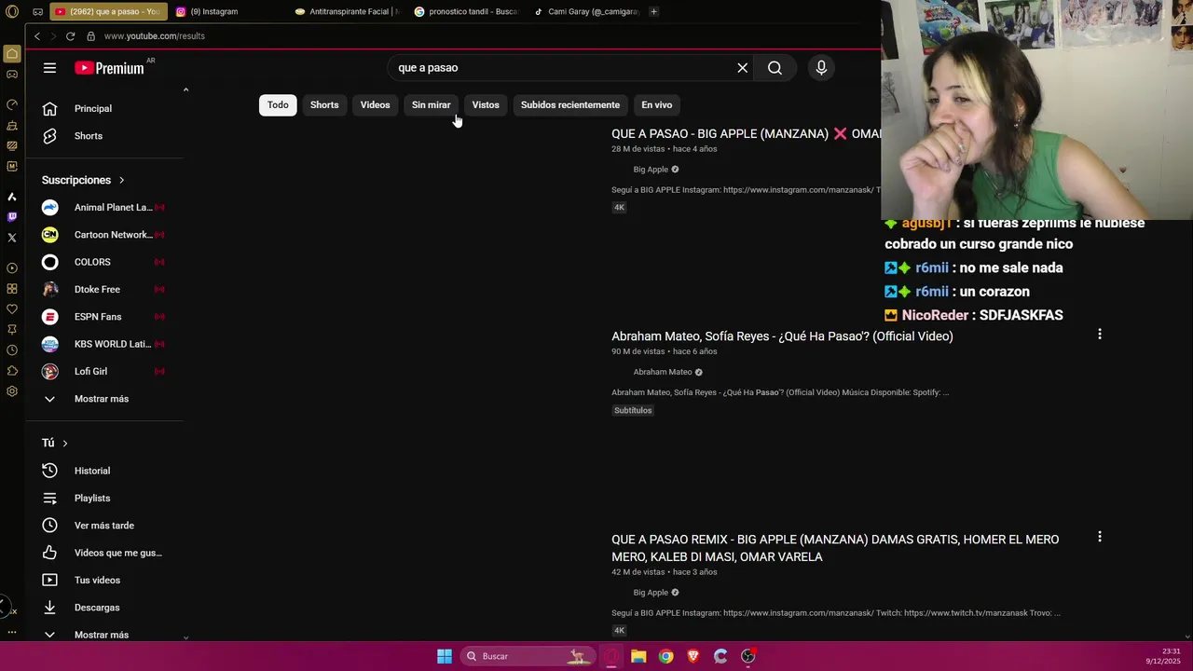1193x671 pixels.
Task: Select the Vistos filter chip
Action: [x=486, y=105]
